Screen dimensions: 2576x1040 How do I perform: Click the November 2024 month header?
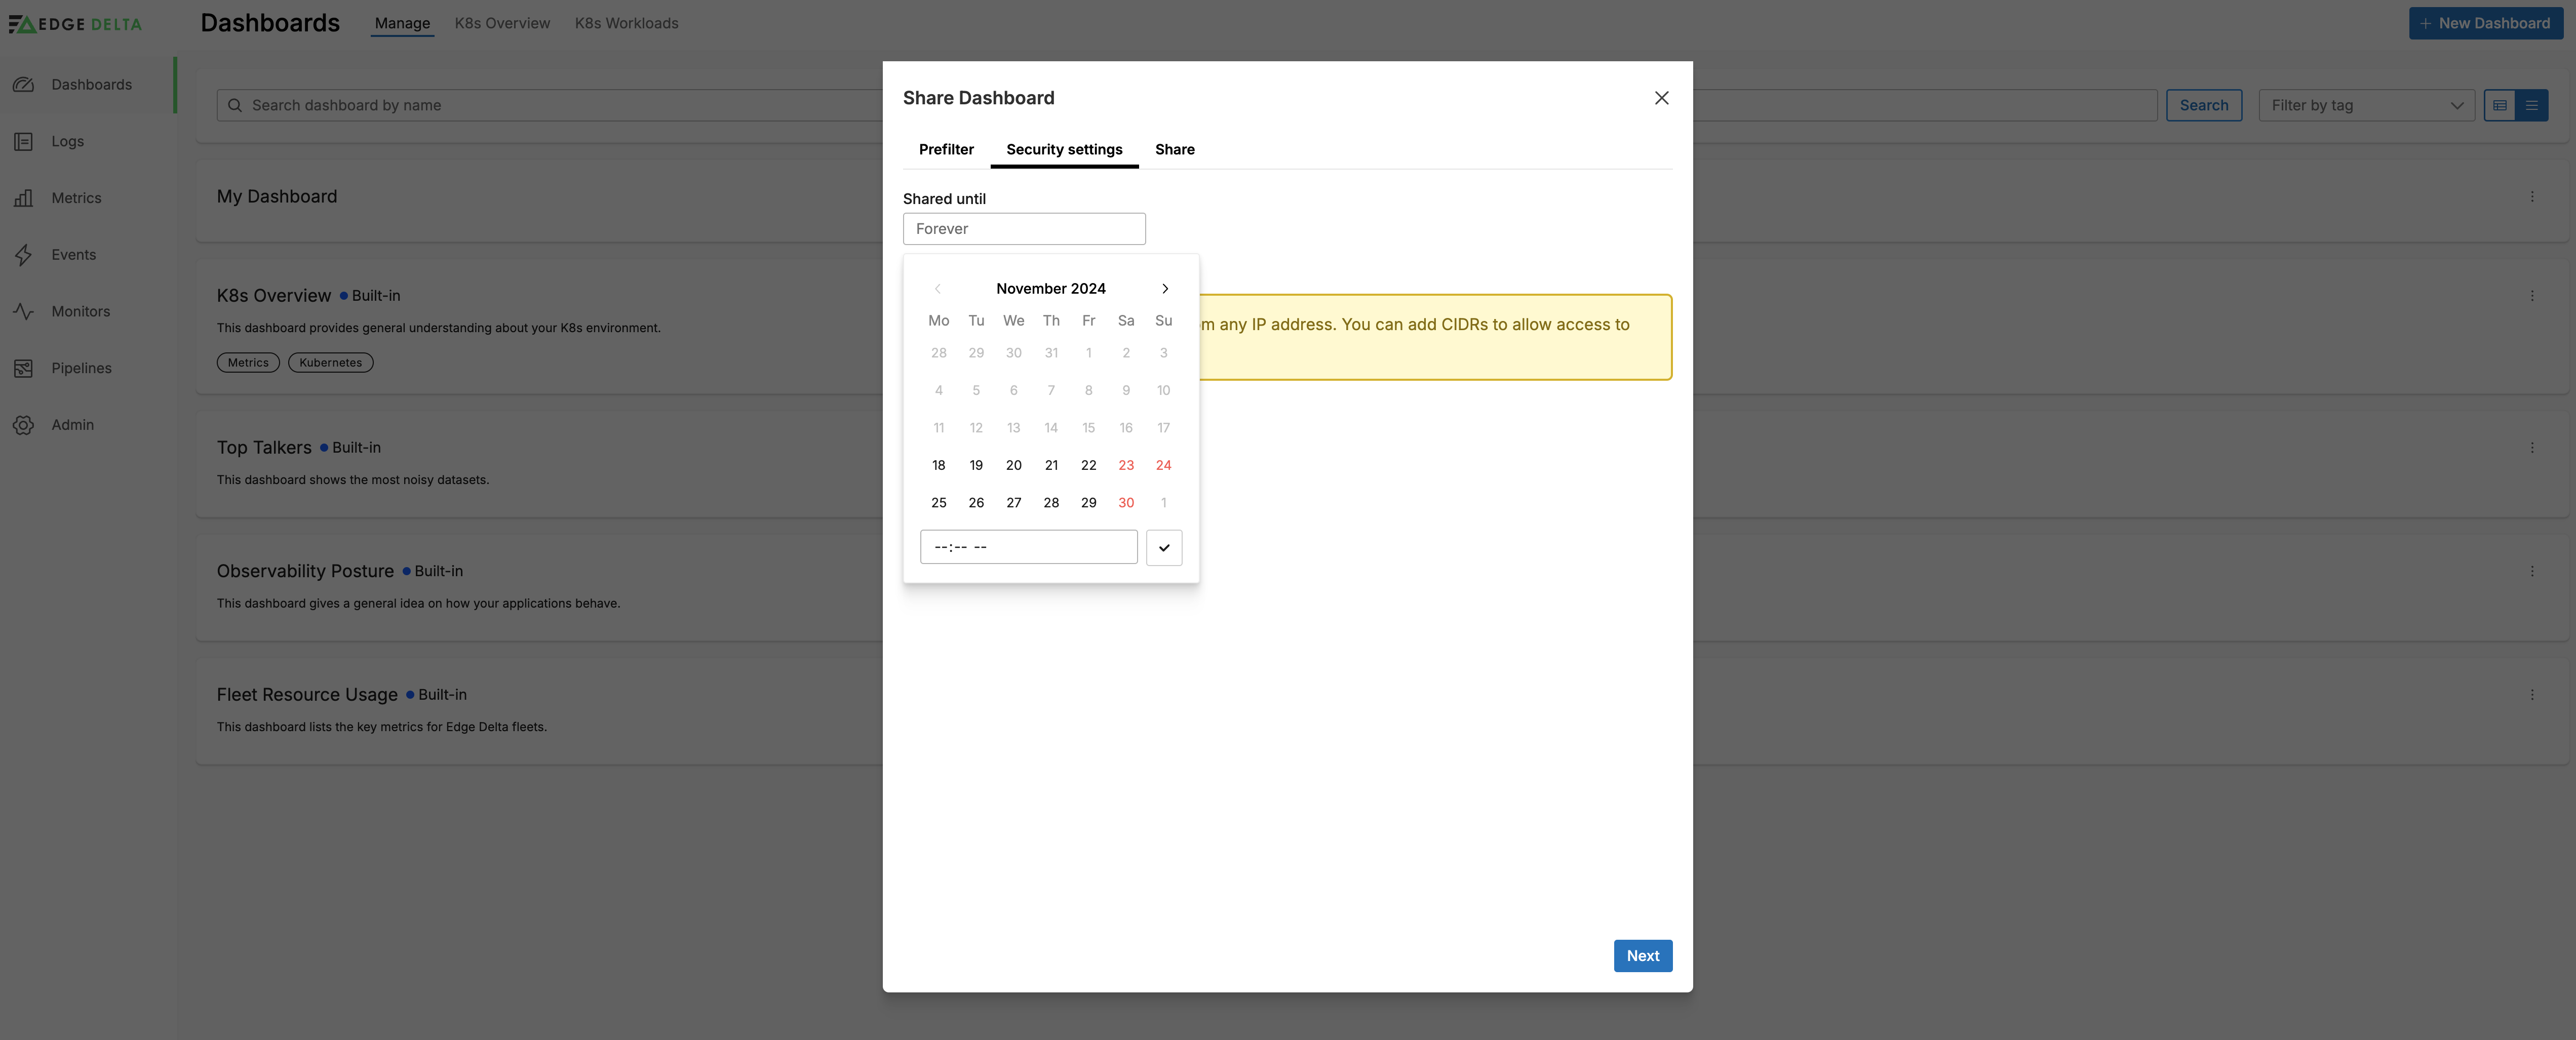(x=1050, y=289)
